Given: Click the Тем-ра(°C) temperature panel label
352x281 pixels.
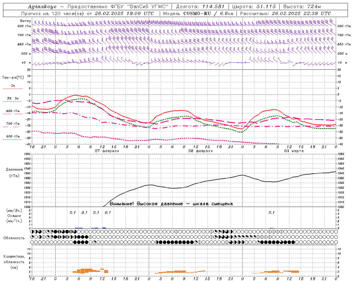Looking at the screenshot, I should (13, 78).
